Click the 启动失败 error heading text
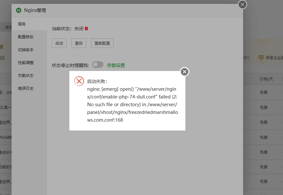This screenshot has height=195, width=283. [97, 81]
